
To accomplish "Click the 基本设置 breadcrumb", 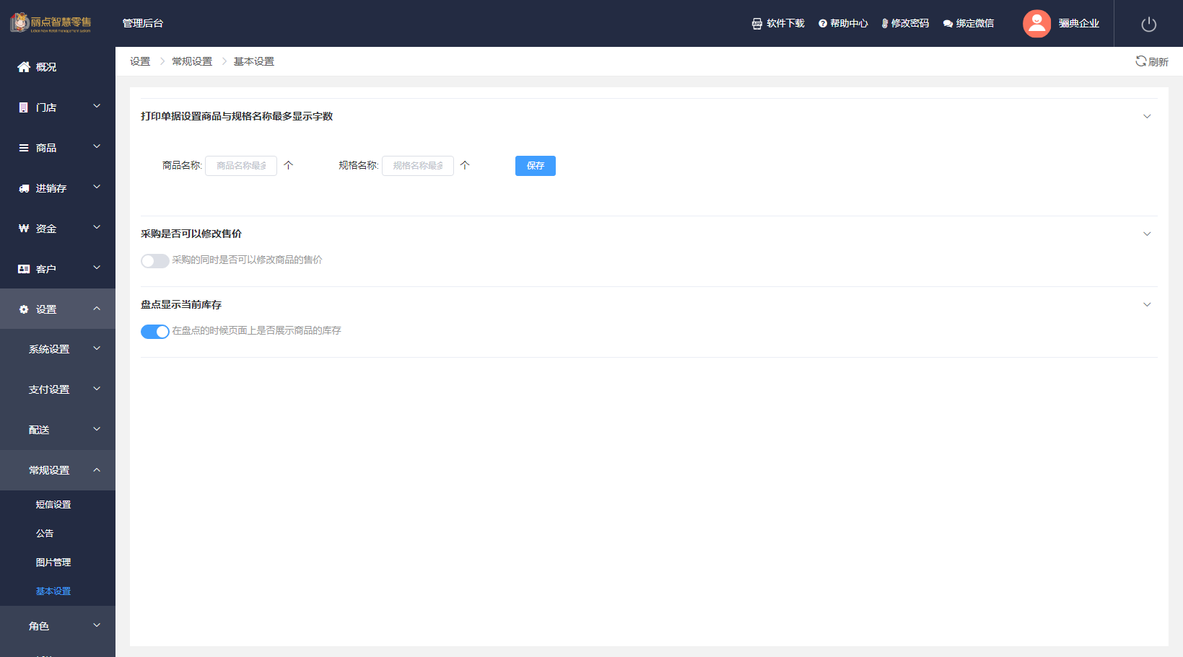I will tap(254, 61).
